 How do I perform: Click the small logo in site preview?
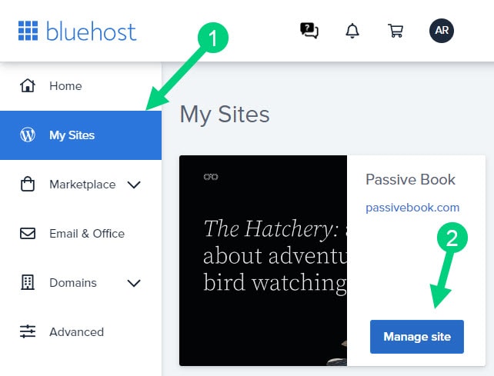(211, 177)
